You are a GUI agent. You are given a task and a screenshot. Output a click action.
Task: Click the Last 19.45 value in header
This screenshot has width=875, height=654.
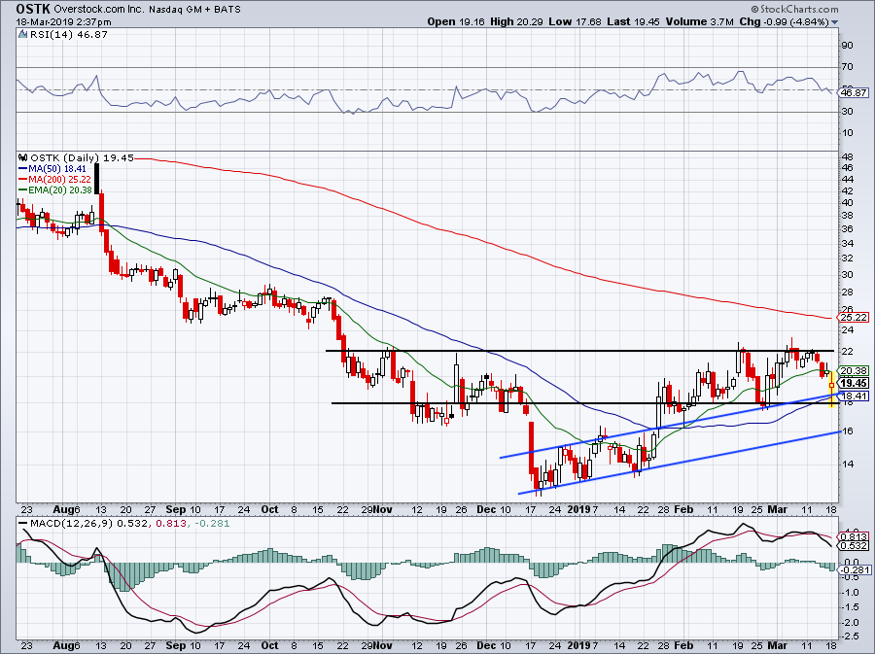point(633,21)
